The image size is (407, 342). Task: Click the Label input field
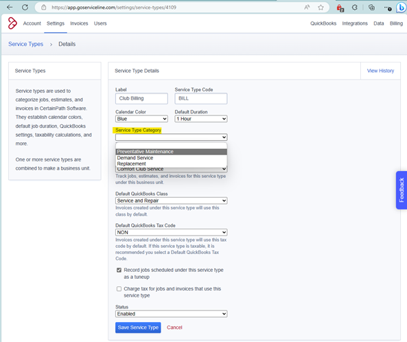tap(141, 98)
